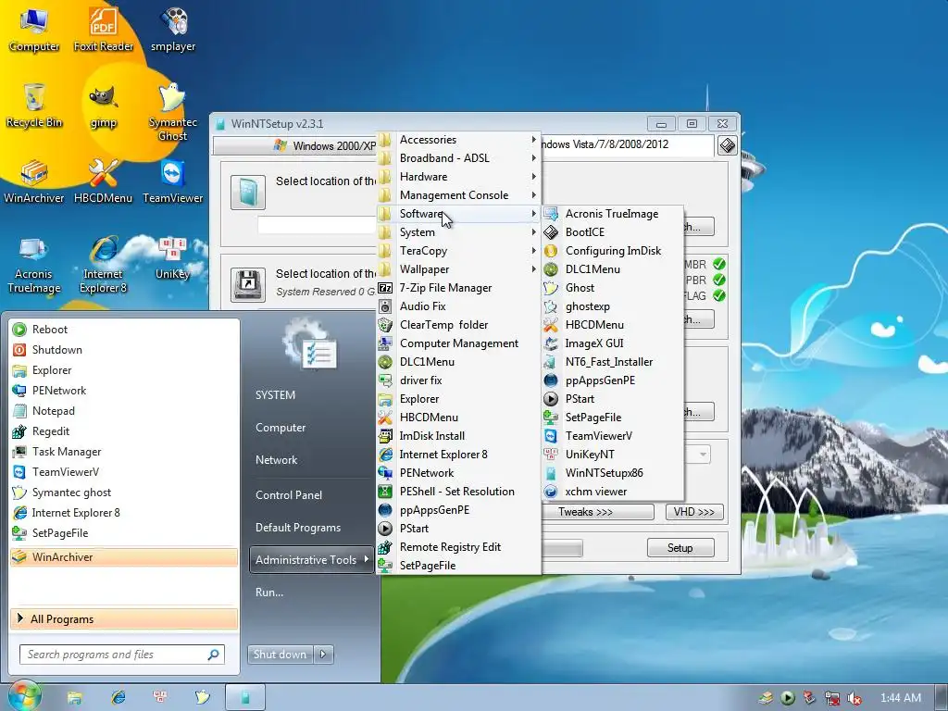Launch Audio Fix tool
This screenshot has height=711, width=948.
(x=457, y=306)
